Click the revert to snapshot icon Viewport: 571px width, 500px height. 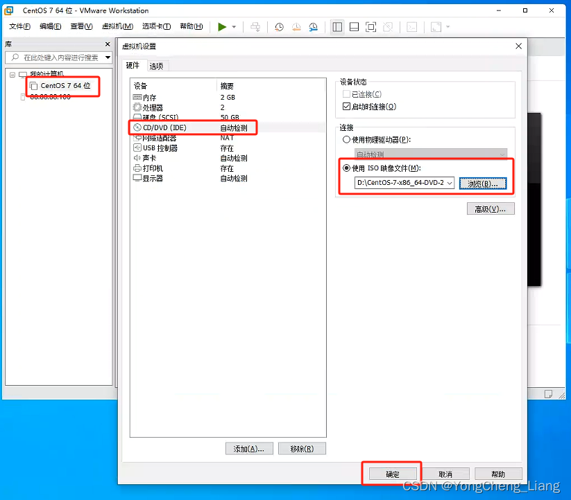click(296, 27)
